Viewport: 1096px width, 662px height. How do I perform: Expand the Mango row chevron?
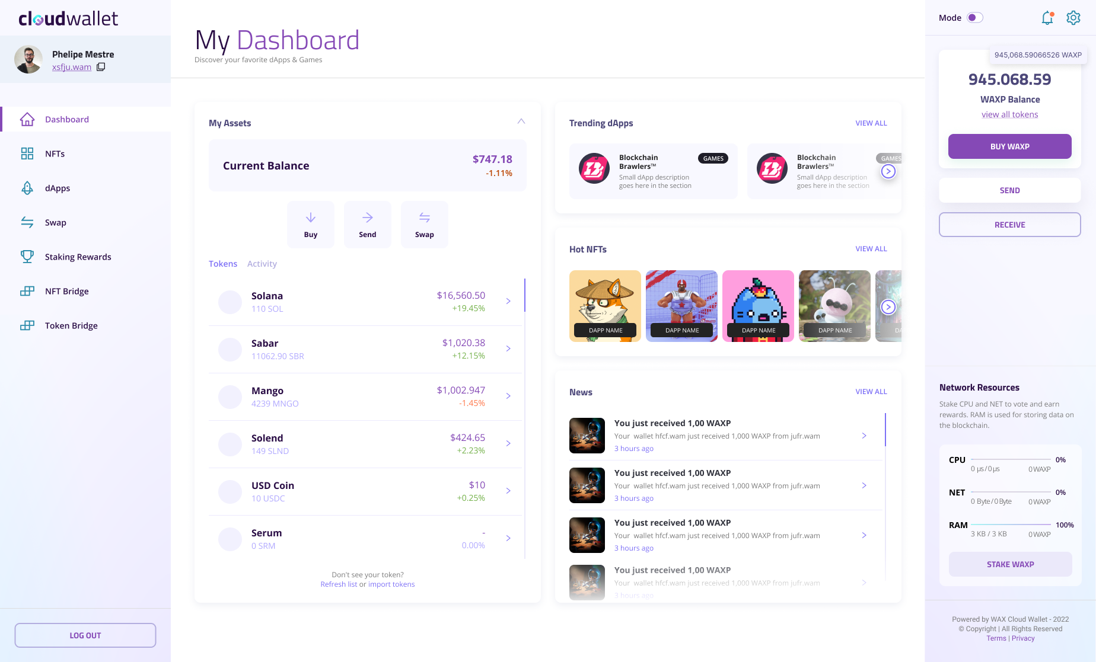coord(508,396)
